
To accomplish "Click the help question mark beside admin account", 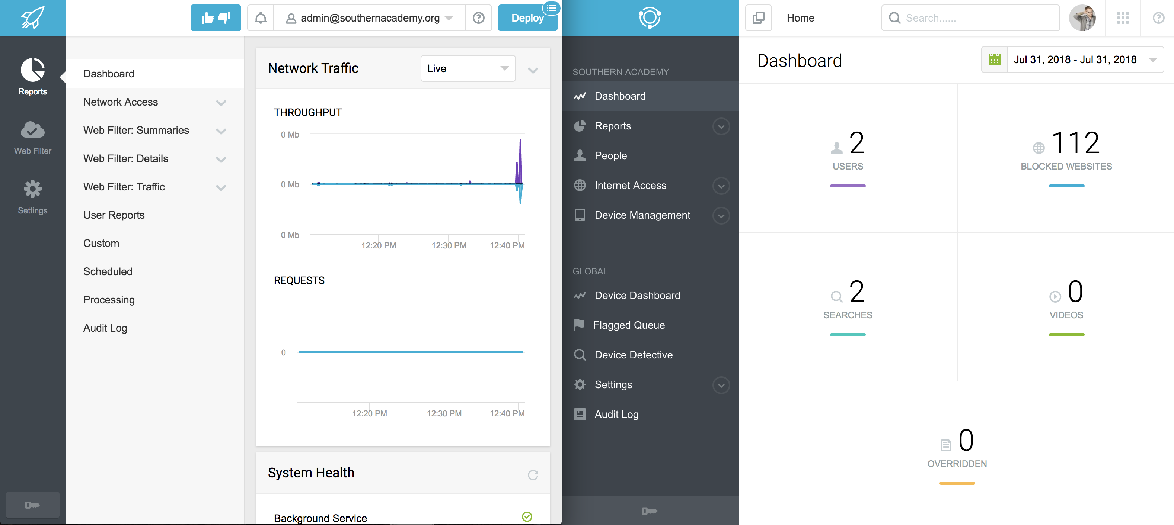I will point(479,18).
